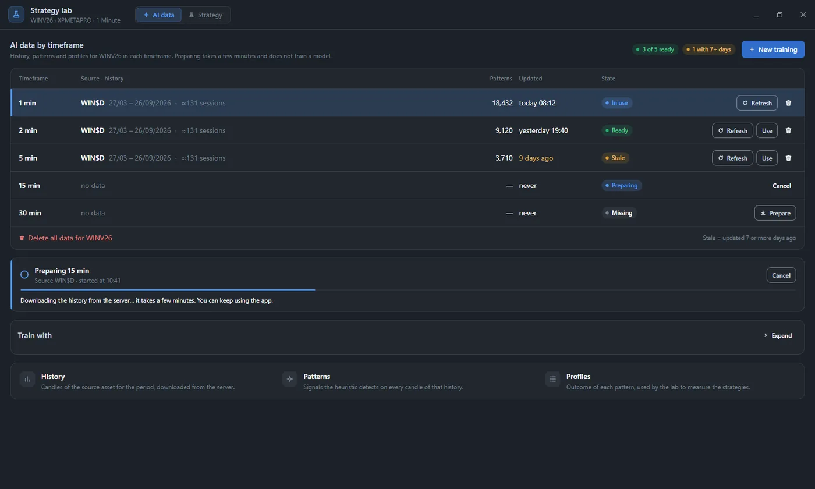The image size is (815, 489).
Task: Click the '1 with 7+ days' badge
Action: 708,49
